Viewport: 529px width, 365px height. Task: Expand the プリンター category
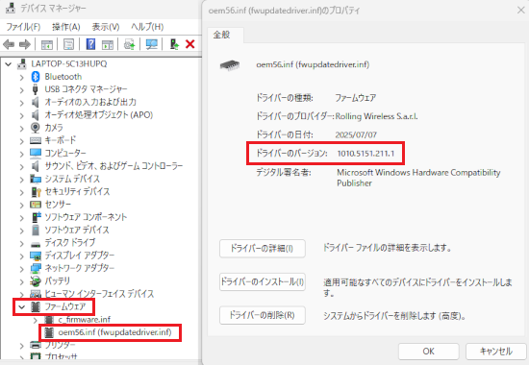[x=21, y=346]
